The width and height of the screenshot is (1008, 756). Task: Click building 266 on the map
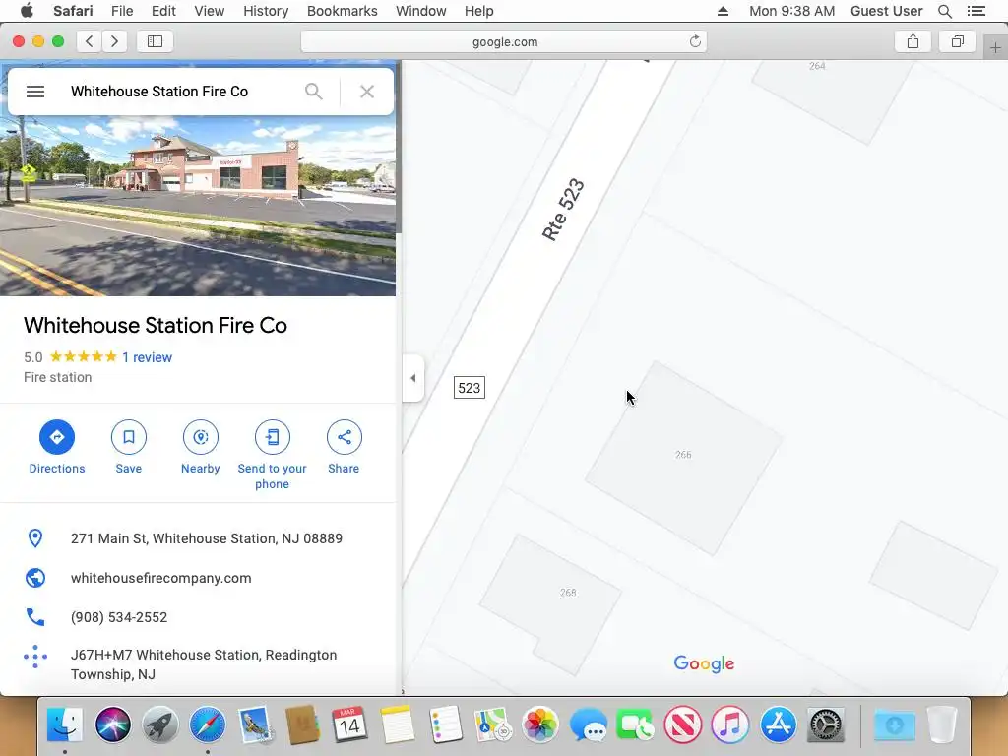(x=683, y=455)
